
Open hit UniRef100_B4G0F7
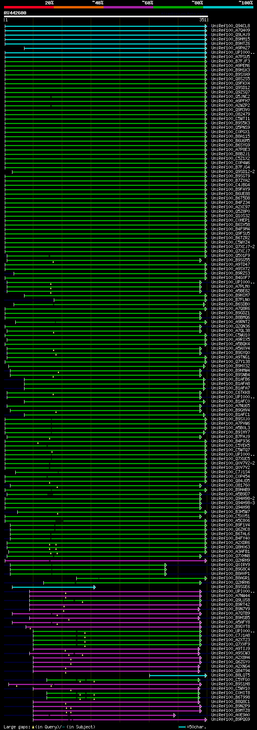point(230,278)
